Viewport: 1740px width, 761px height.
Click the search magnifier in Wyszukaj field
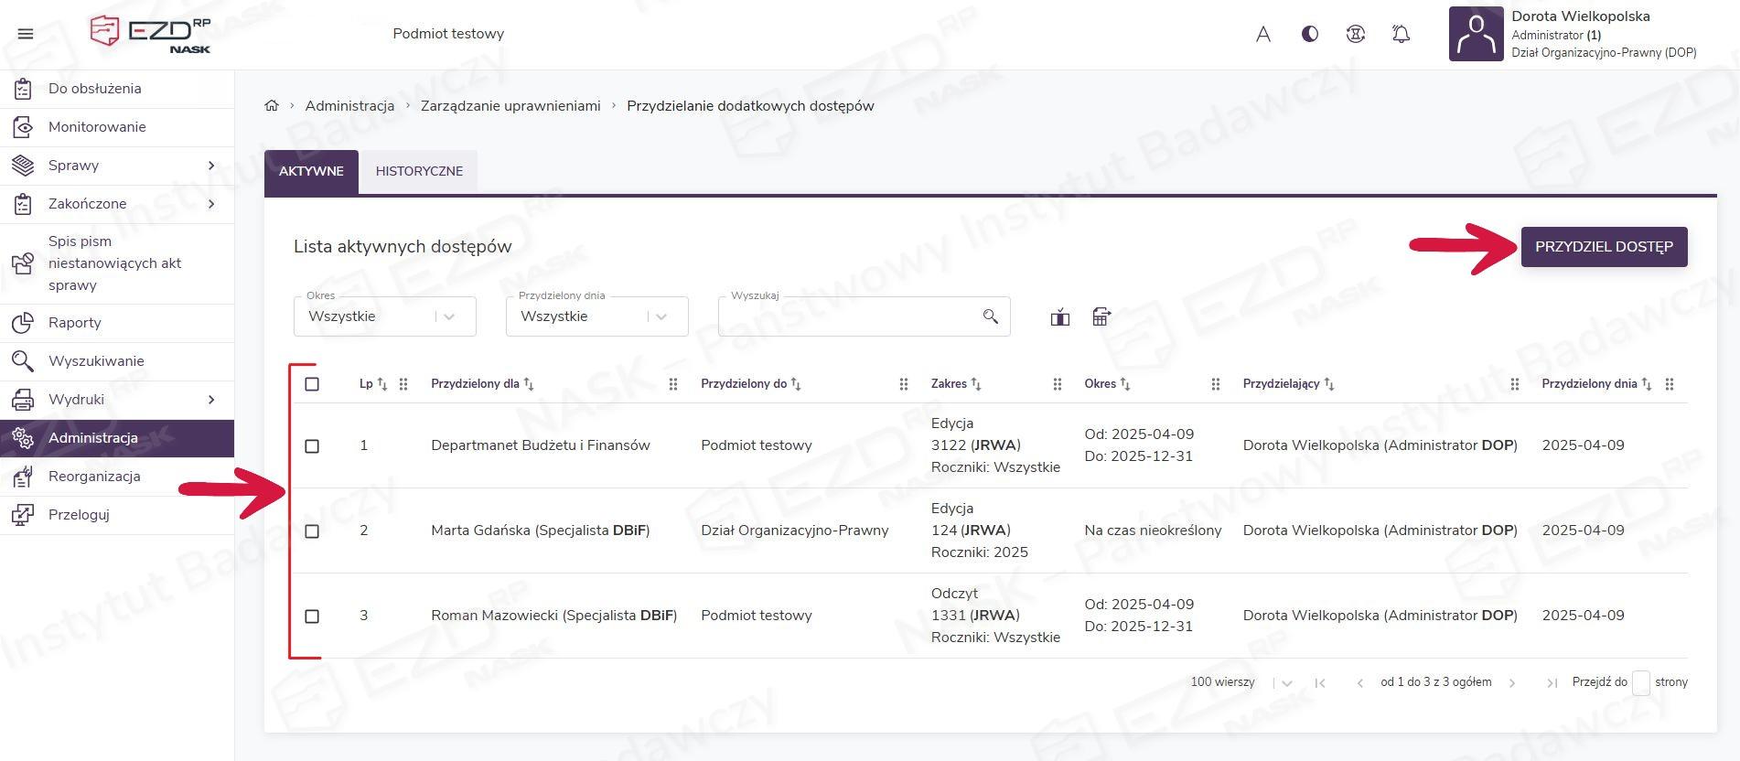click(x=990, y=316)
